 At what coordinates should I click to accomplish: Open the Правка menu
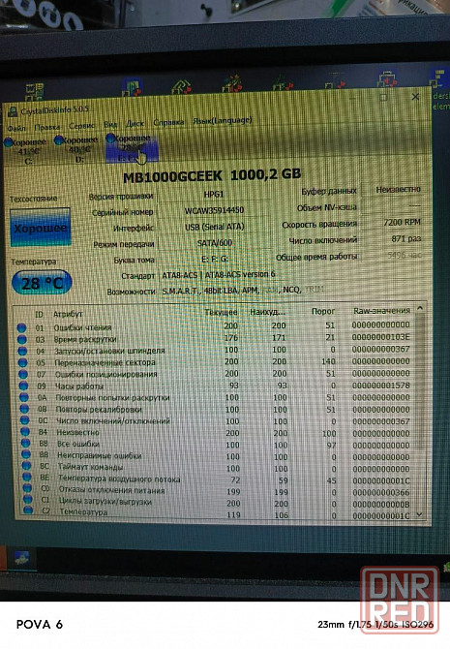(x=46, y=127)
